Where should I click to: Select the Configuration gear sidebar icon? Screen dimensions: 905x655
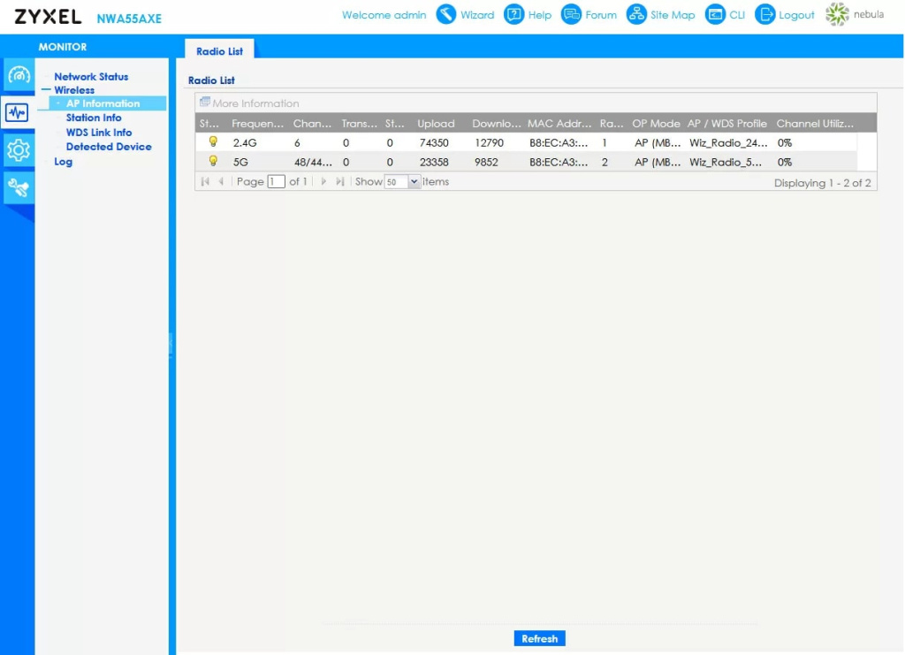click(x=18, y=151)
